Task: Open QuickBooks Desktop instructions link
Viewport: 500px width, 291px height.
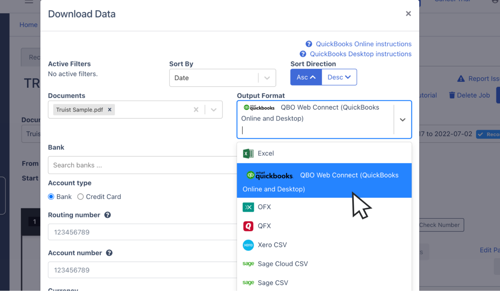Action: tap(360, 54)
